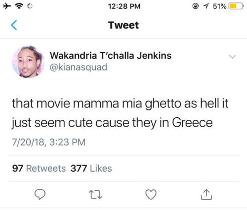Open Wakandria T'challa Jenkins profile picture
The width and height of the screenshot is (247, 210).
click(x=28, y=62)
